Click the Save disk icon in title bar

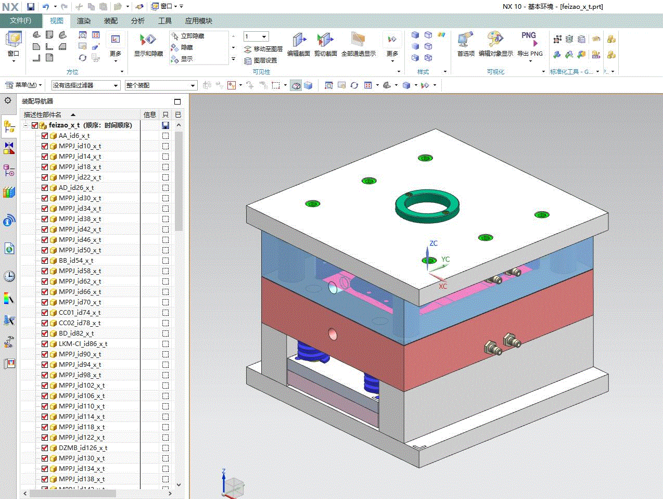(31, 7)
